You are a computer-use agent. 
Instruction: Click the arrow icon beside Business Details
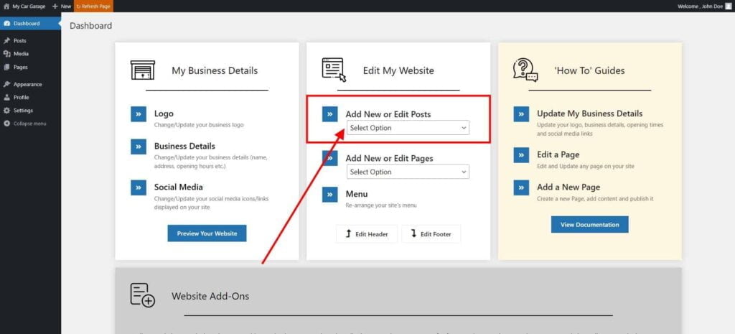pos(139,147)
